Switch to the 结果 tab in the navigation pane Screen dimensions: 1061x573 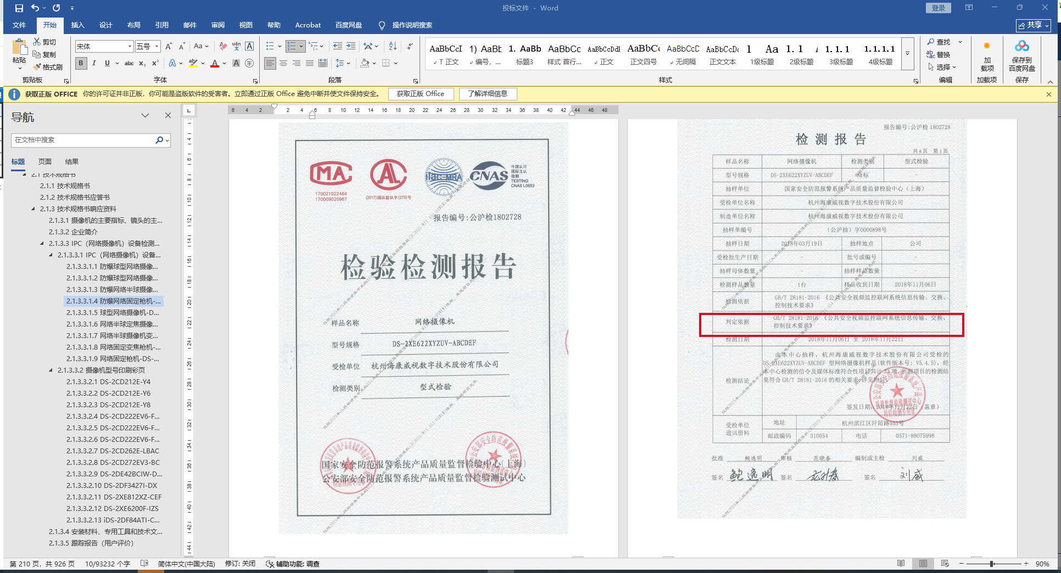tap(72, 161)
